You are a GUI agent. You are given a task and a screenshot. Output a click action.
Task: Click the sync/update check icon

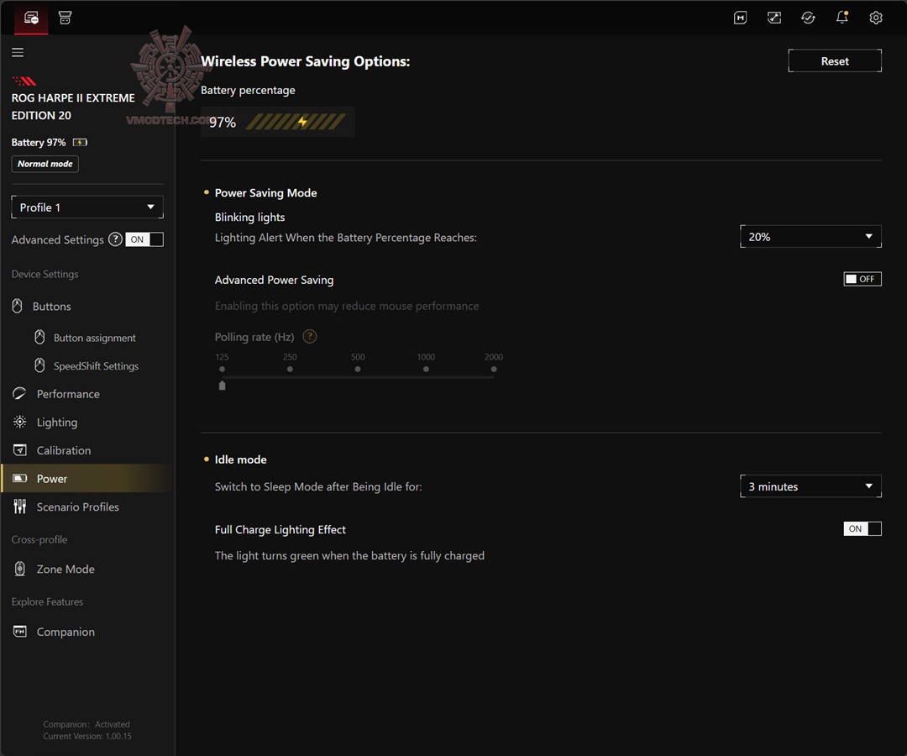808,18
